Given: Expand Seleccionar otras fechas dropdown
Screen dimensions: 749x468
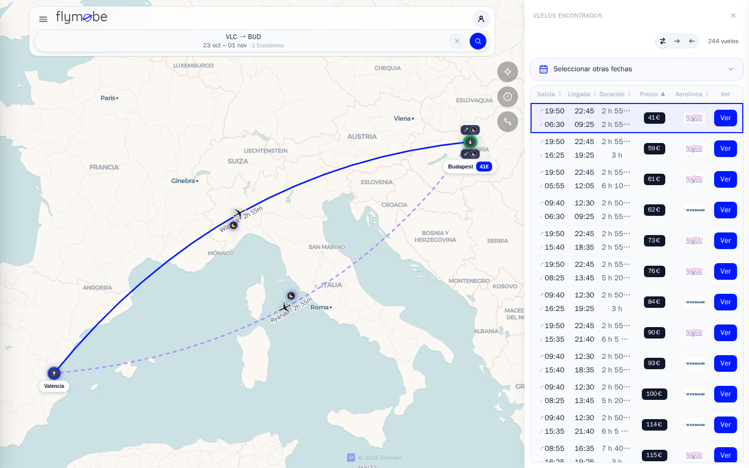Looking at the screenshot, I should click(x=637, y=69).
